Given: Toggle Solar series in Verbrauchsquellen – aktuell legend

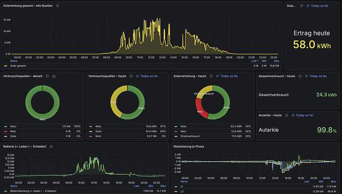Looking at the screenshot, I should click(x=13, y=136).
